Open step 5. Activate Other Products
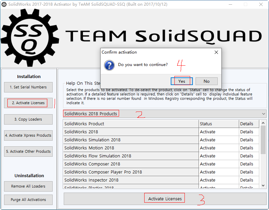The height and width of the screenshot is (210, 269). coord(28,151)
